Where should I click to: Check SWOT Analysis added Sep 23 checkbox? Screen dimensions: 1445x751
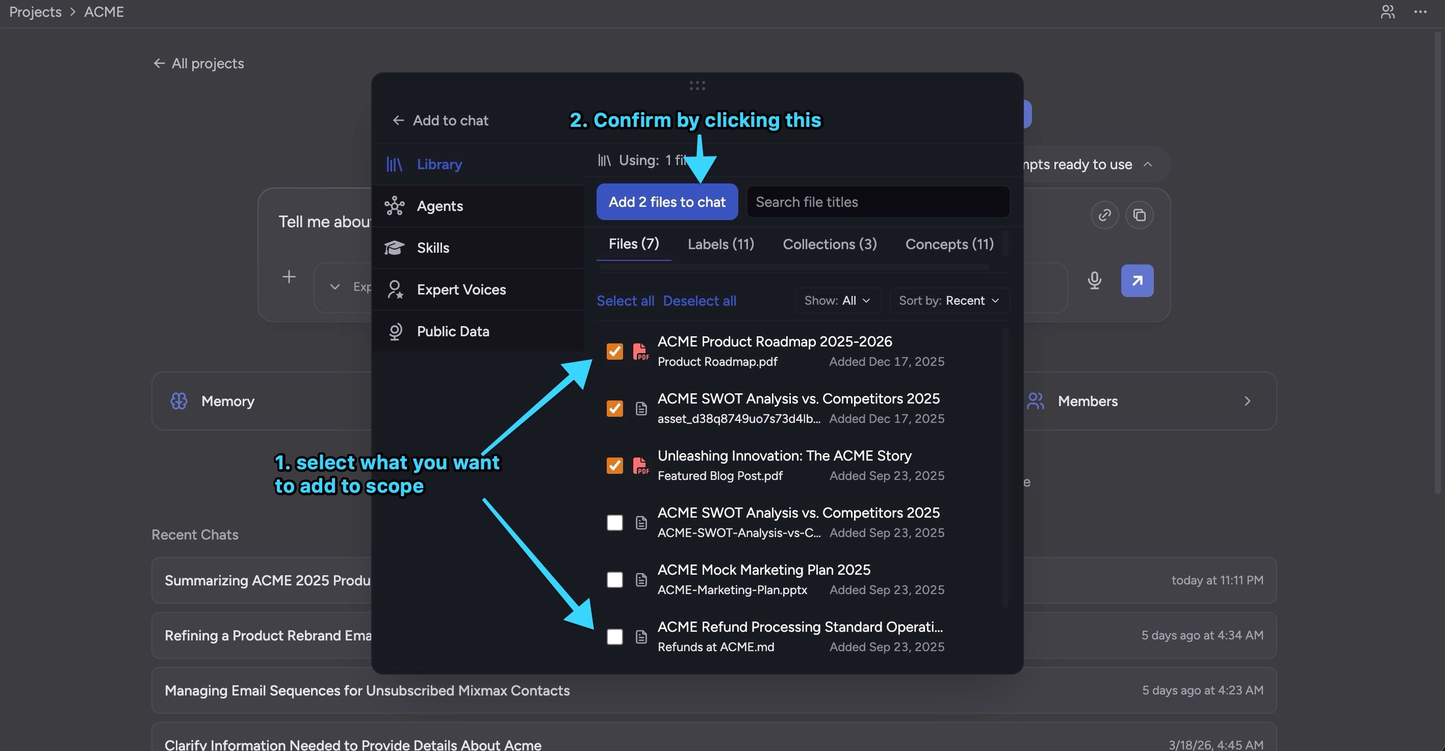(x=615, y=523)
